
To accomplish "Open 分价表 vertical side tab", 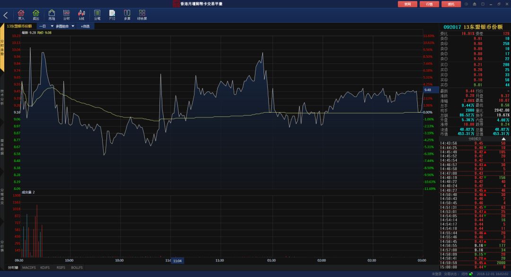I will click(2, 246).
